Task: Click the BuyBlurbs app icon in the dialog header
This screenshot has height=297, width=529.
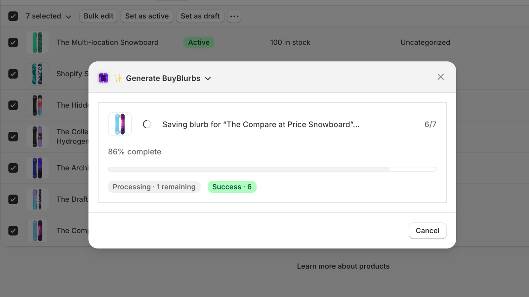Action: tap(103, 78)
